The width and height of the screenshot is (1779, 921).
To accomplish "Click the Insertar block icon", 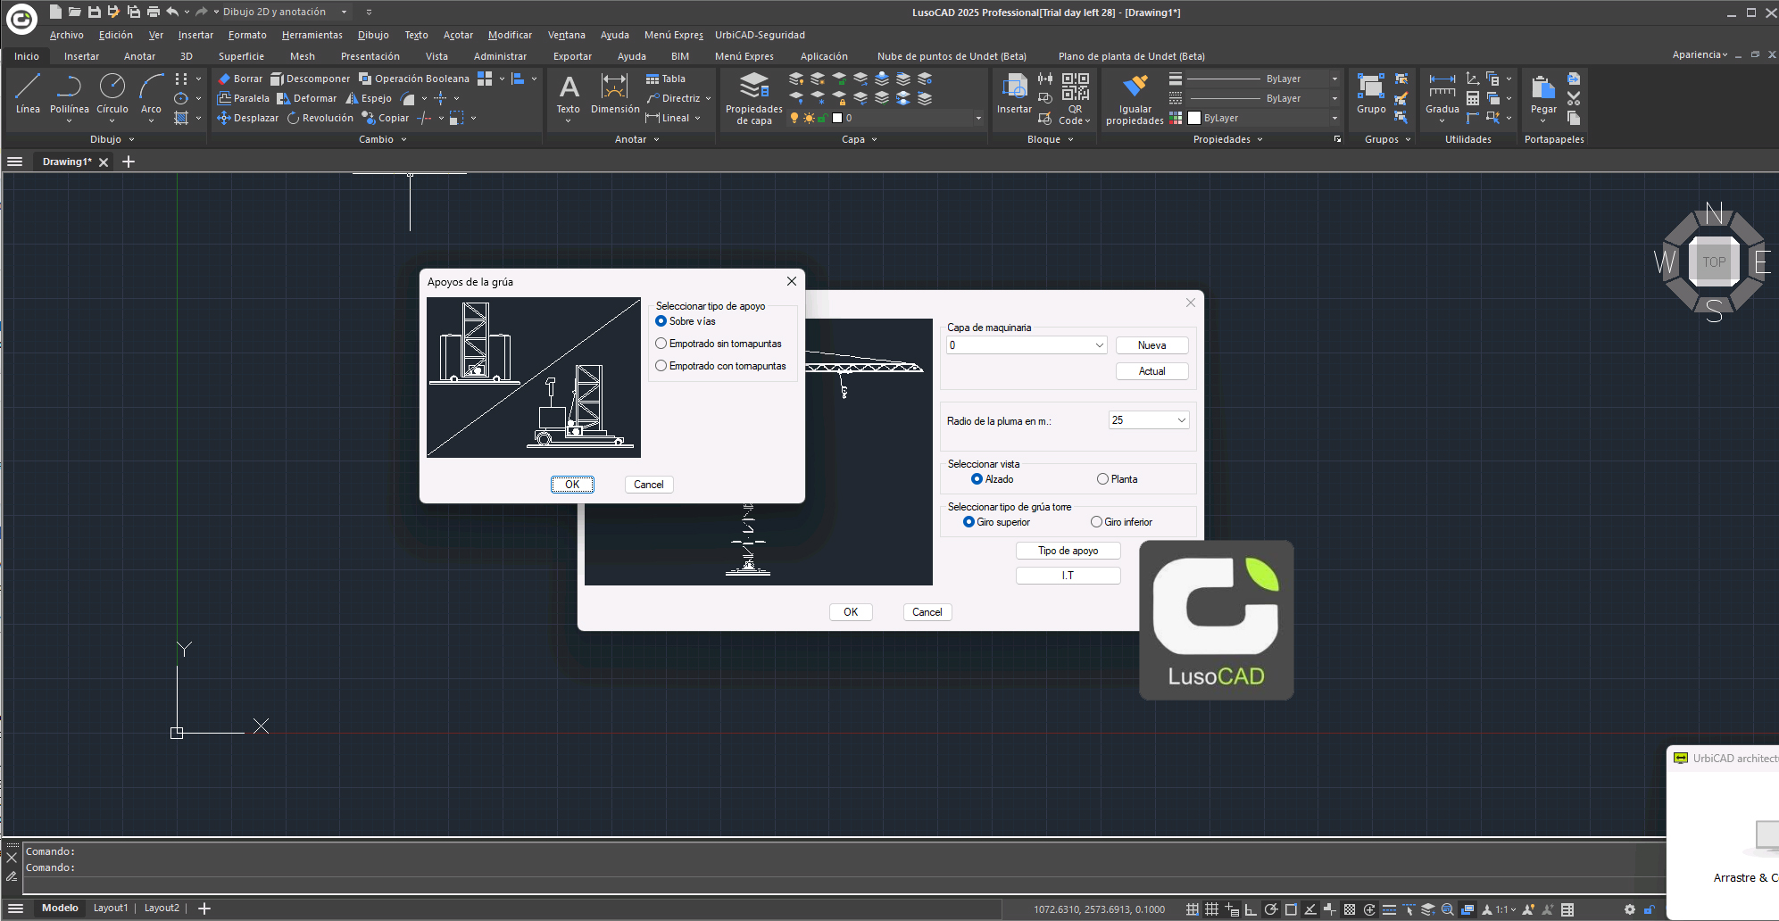I will pyautogui.click(x=1014, y=94).
